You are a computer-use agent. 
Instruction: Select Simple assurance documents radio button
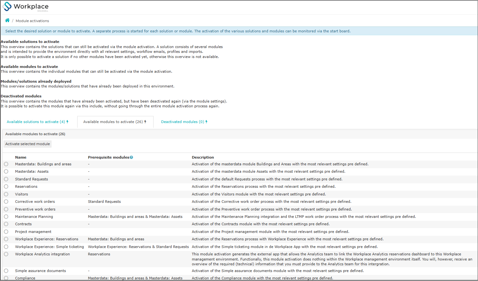click(6, 271)
